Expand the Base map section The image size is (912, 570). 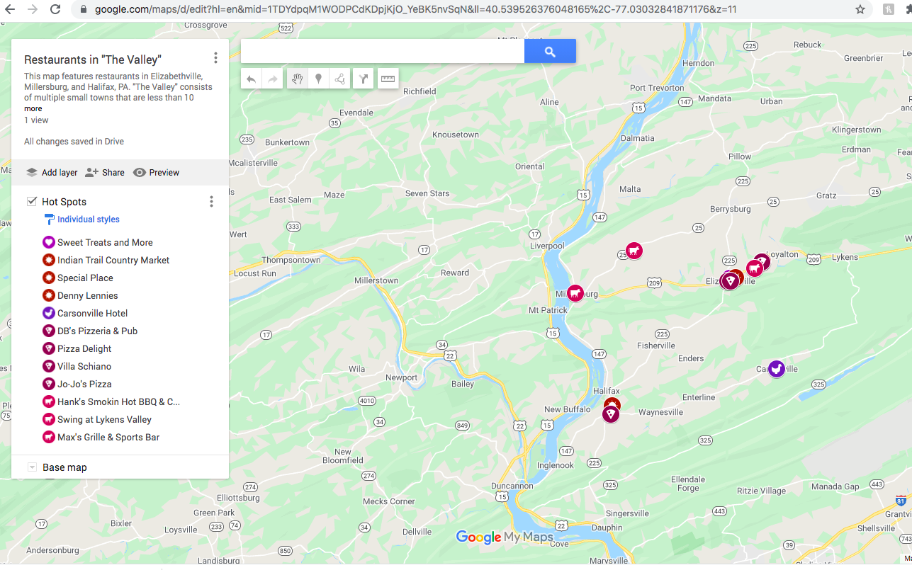point(32,467)
